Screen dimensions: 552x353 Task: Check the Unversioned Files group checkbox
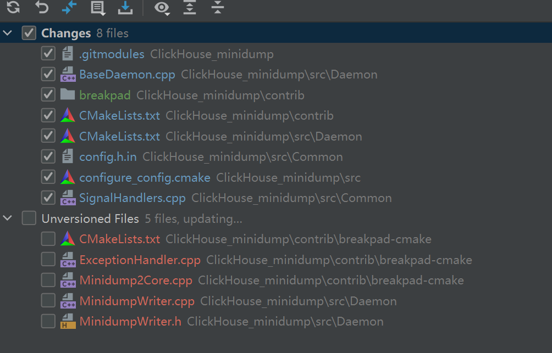coord(29,218)
